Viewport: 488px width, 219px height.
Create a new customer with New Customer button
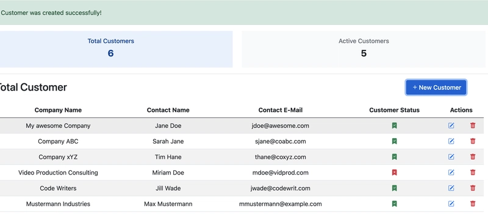(x=436, y=88)
